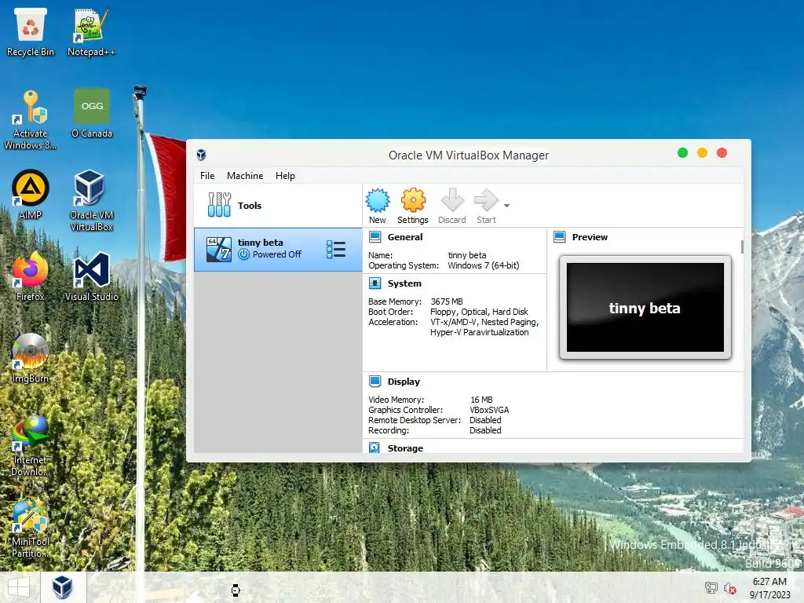
Task: Click the 3675 MB base memory value
Action: 447,301
